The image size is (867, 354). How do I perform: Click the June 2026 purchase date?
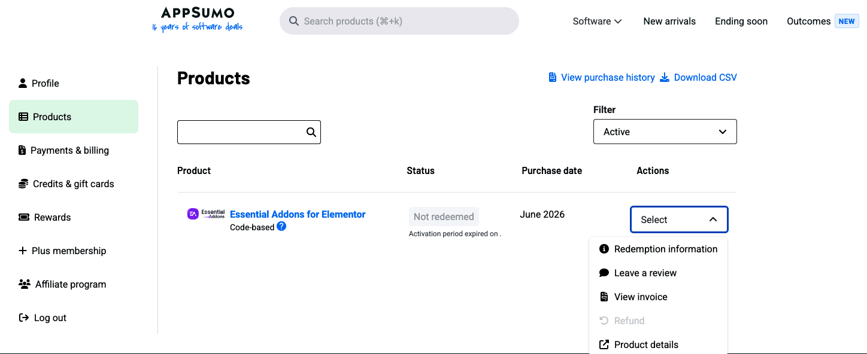coord(542,214)
